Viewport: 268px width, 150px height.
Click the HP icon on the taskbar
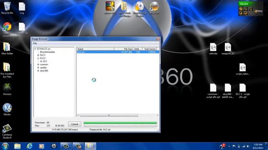pyautogui.click(x=54, y=146)
